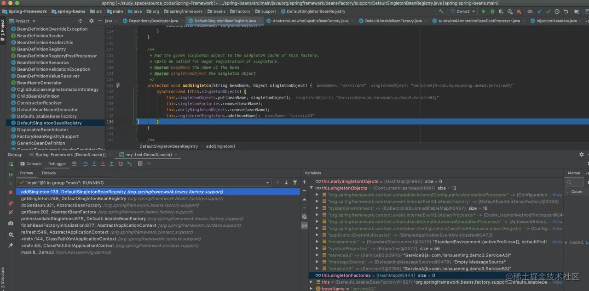Toggle the watches glasses icon in Variables panel
Screen dimensions: 589x291
(x=304, y=225)
